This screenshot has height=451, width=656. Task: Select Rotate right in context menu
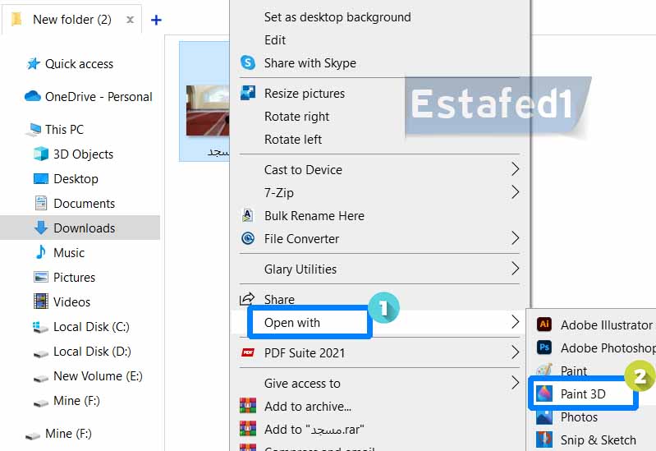pos(296,117)
